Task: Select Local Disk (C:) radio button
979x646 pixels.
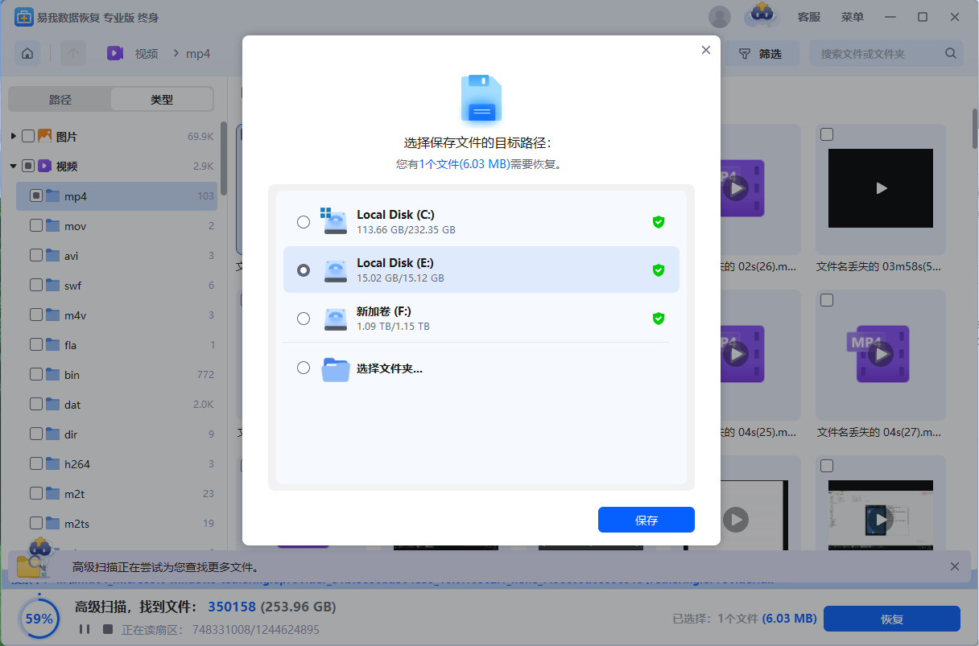Action: click(304, 222)
